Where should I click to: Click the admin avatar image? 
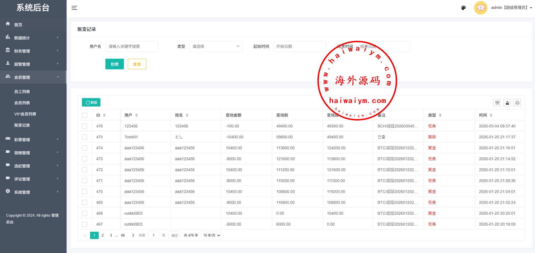[x=480, y=8]
